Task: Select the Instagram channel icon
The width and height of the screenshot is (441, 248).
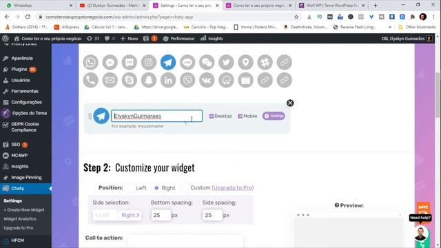Action: coord(149,62)
